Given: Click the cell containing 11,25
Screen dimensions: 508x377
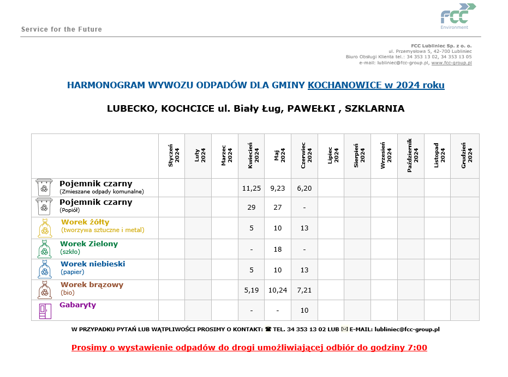Looking at the screenshot, I should [252, 188].
